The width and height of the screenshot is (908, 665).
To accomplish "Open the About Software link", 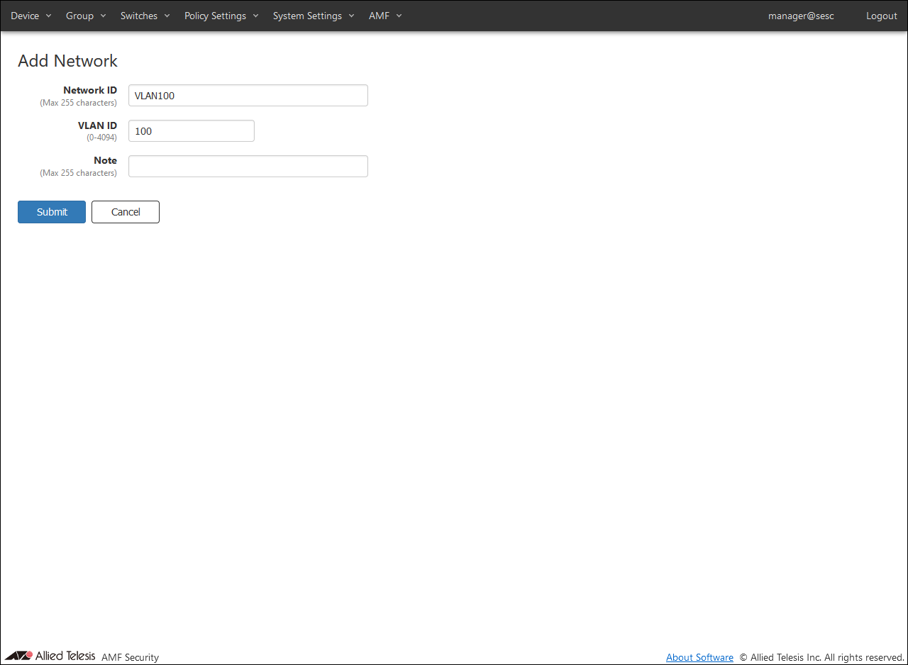I will (x=699, y=657).
